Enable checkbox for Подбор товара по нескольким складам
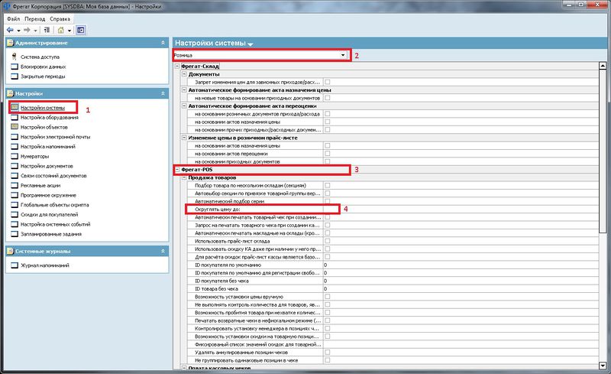This screenshot has height=374, width=611. click(x=328, y=185)
